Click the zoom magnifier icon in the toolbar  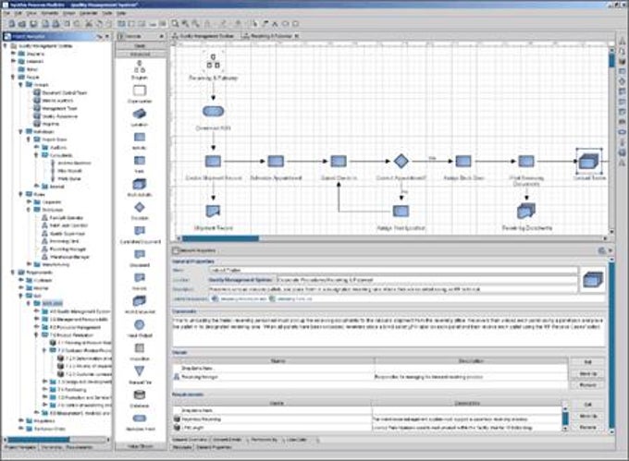click(176, 24)
